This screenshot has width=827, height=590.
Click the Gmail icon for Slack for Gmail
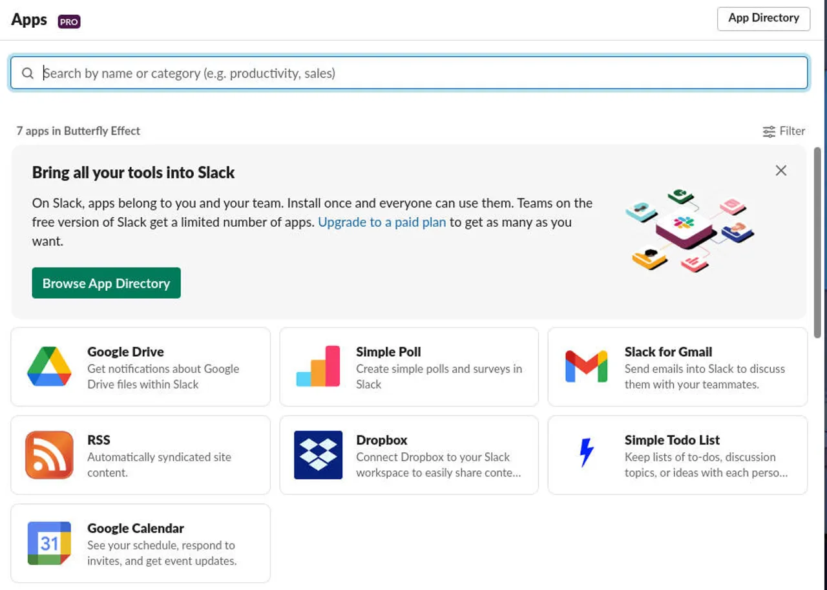tap(586, 366)
